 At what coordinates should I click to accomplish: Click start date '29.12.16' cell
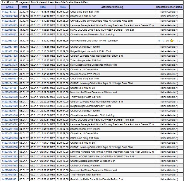[x=24, y=12]
